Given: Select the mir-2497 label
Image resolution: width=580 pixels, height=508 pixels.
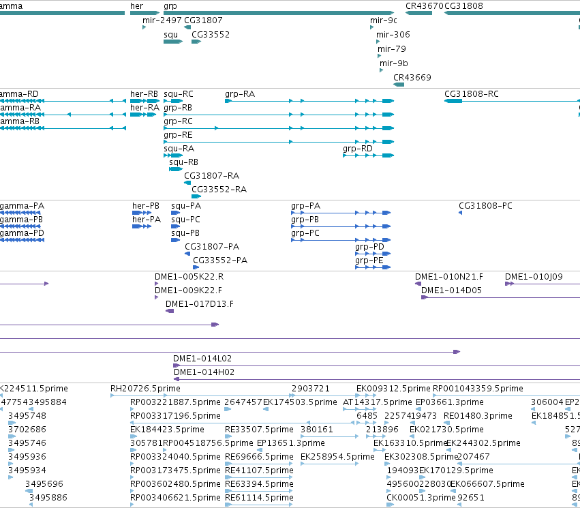Looking at the screenshot, I should point(162,20).
